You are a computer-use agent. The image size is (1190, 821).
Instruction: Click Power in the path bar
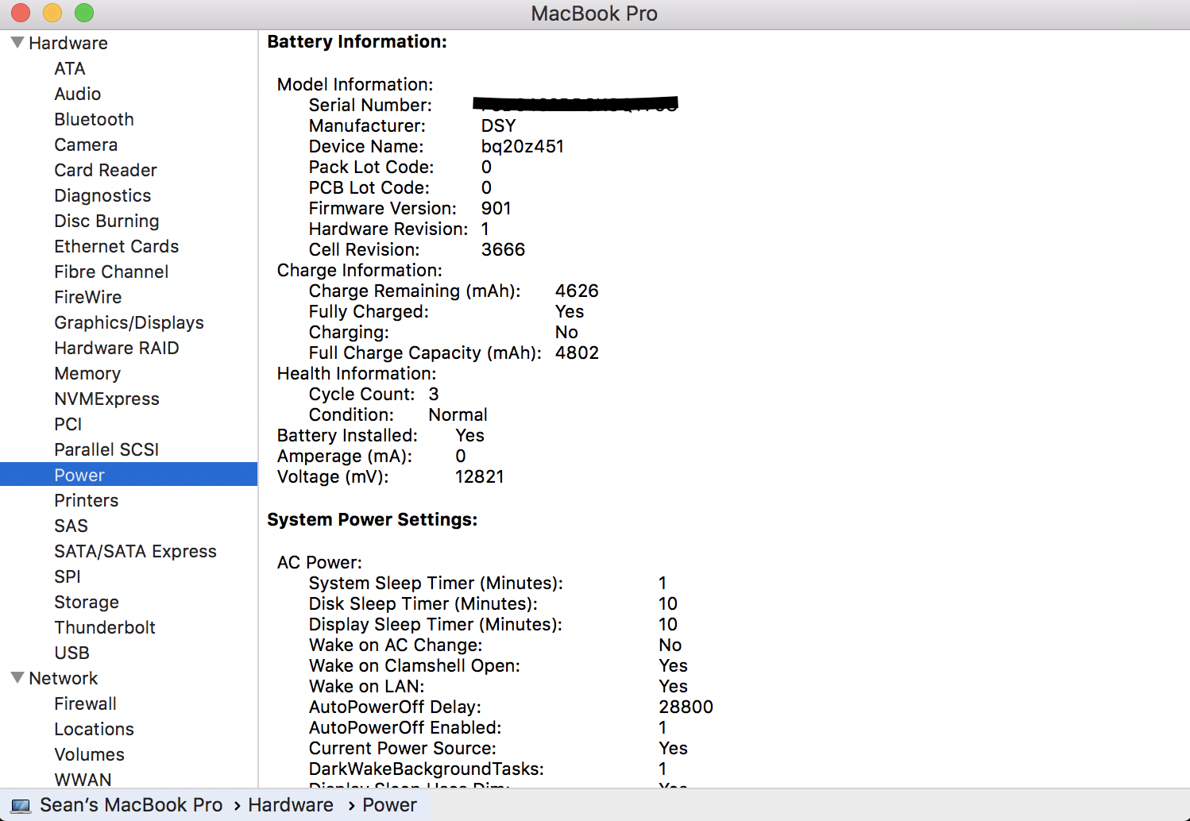389,805
